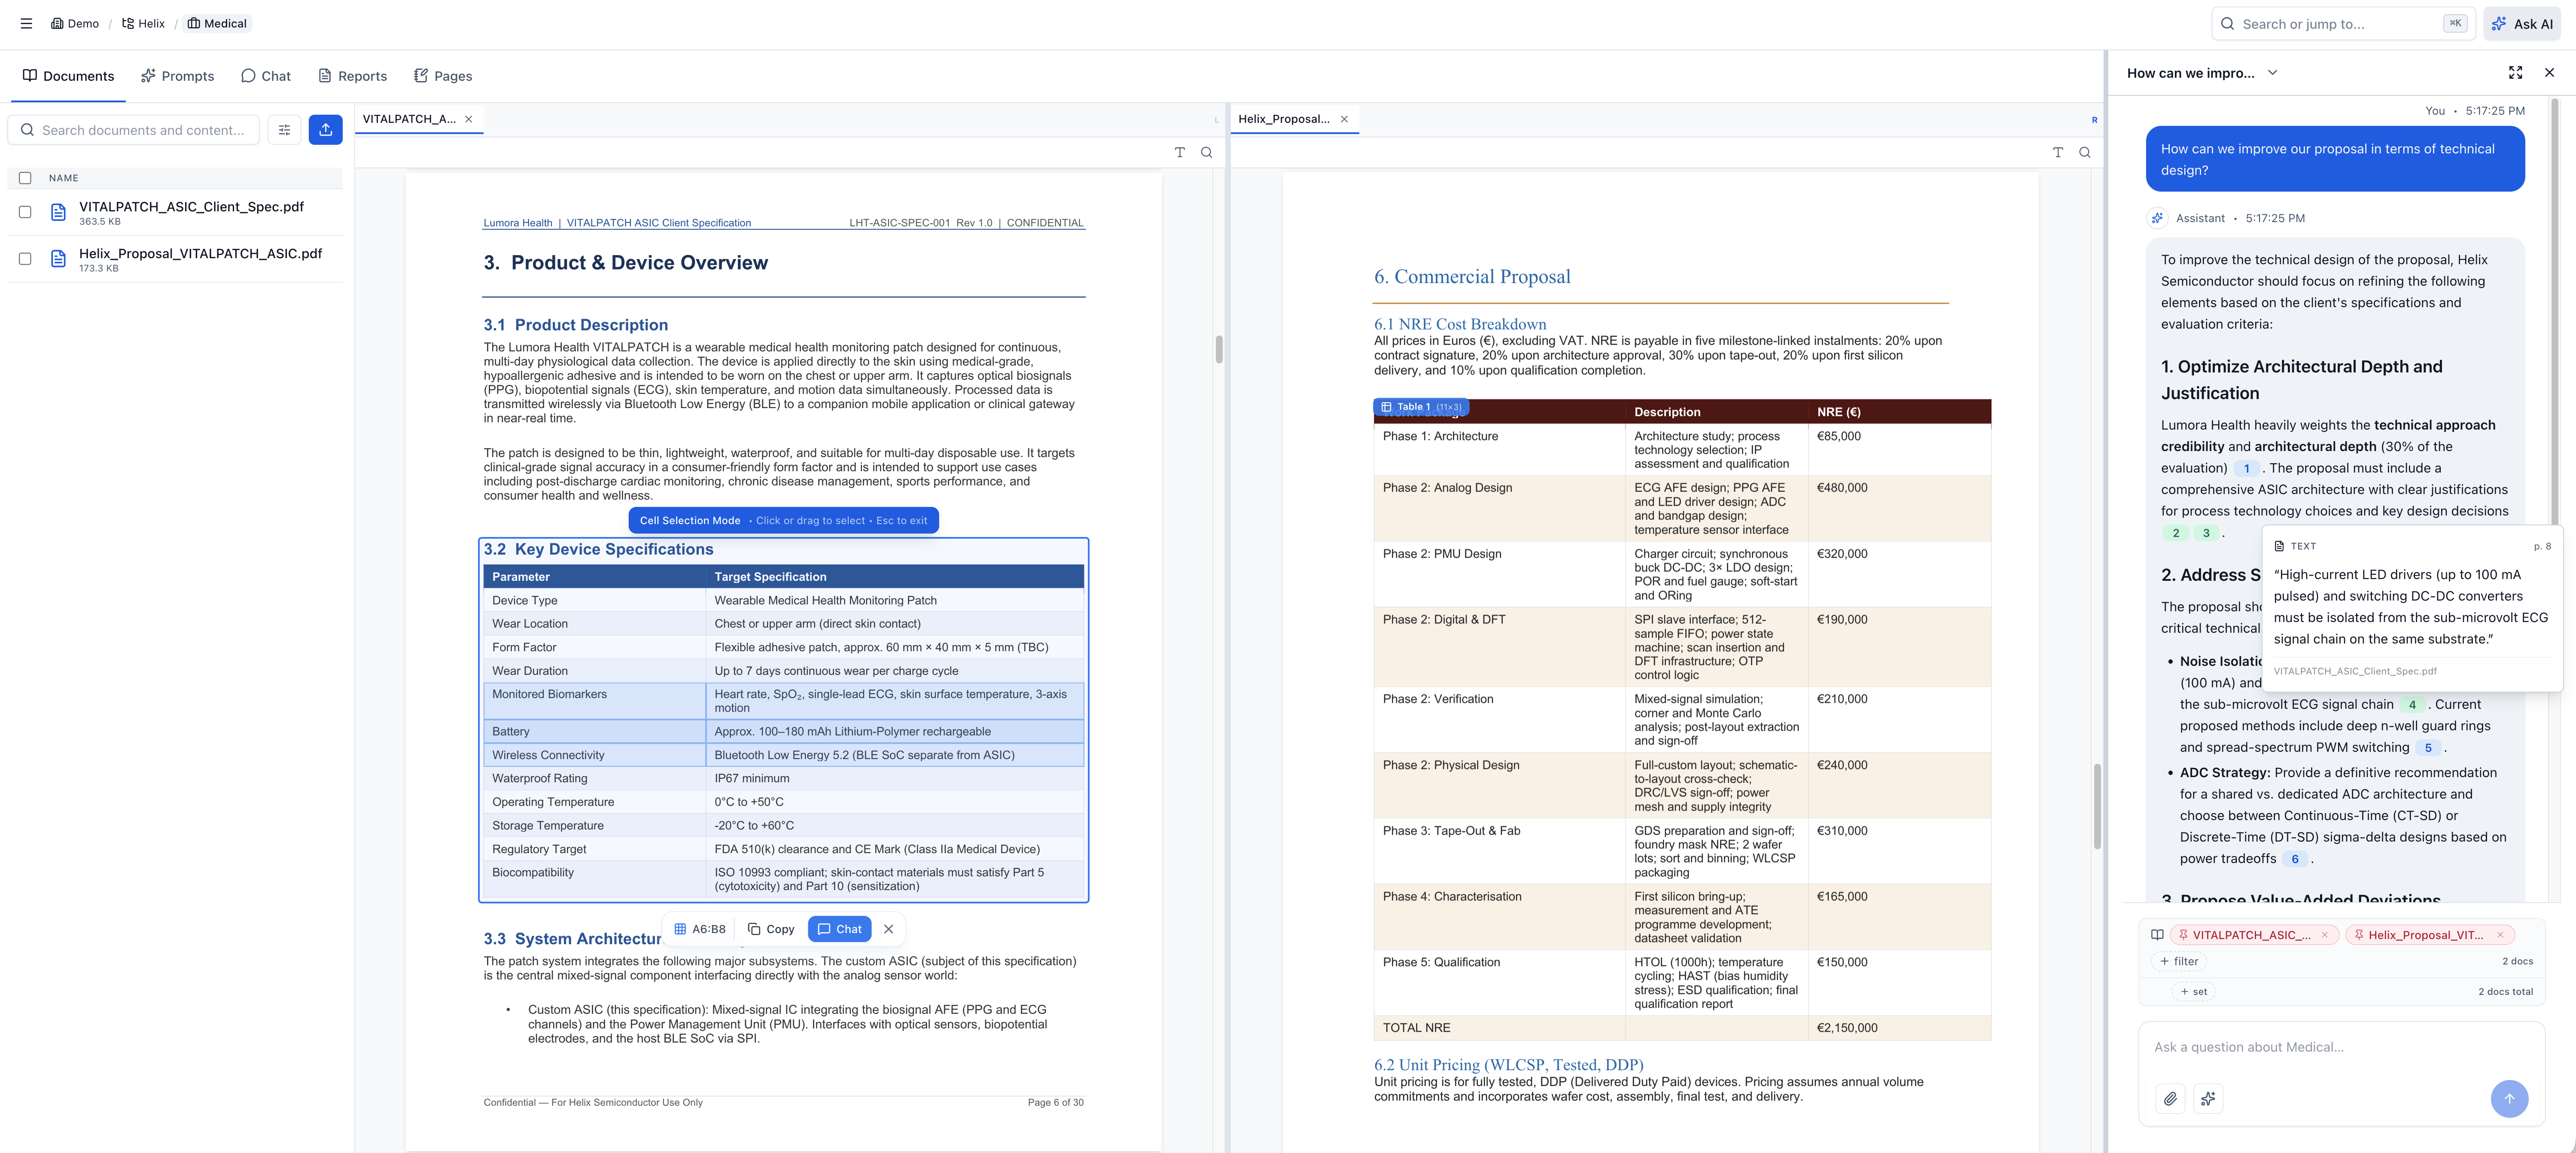Switch to the Chat tab

pyautogui.click(x=266, y=76)
